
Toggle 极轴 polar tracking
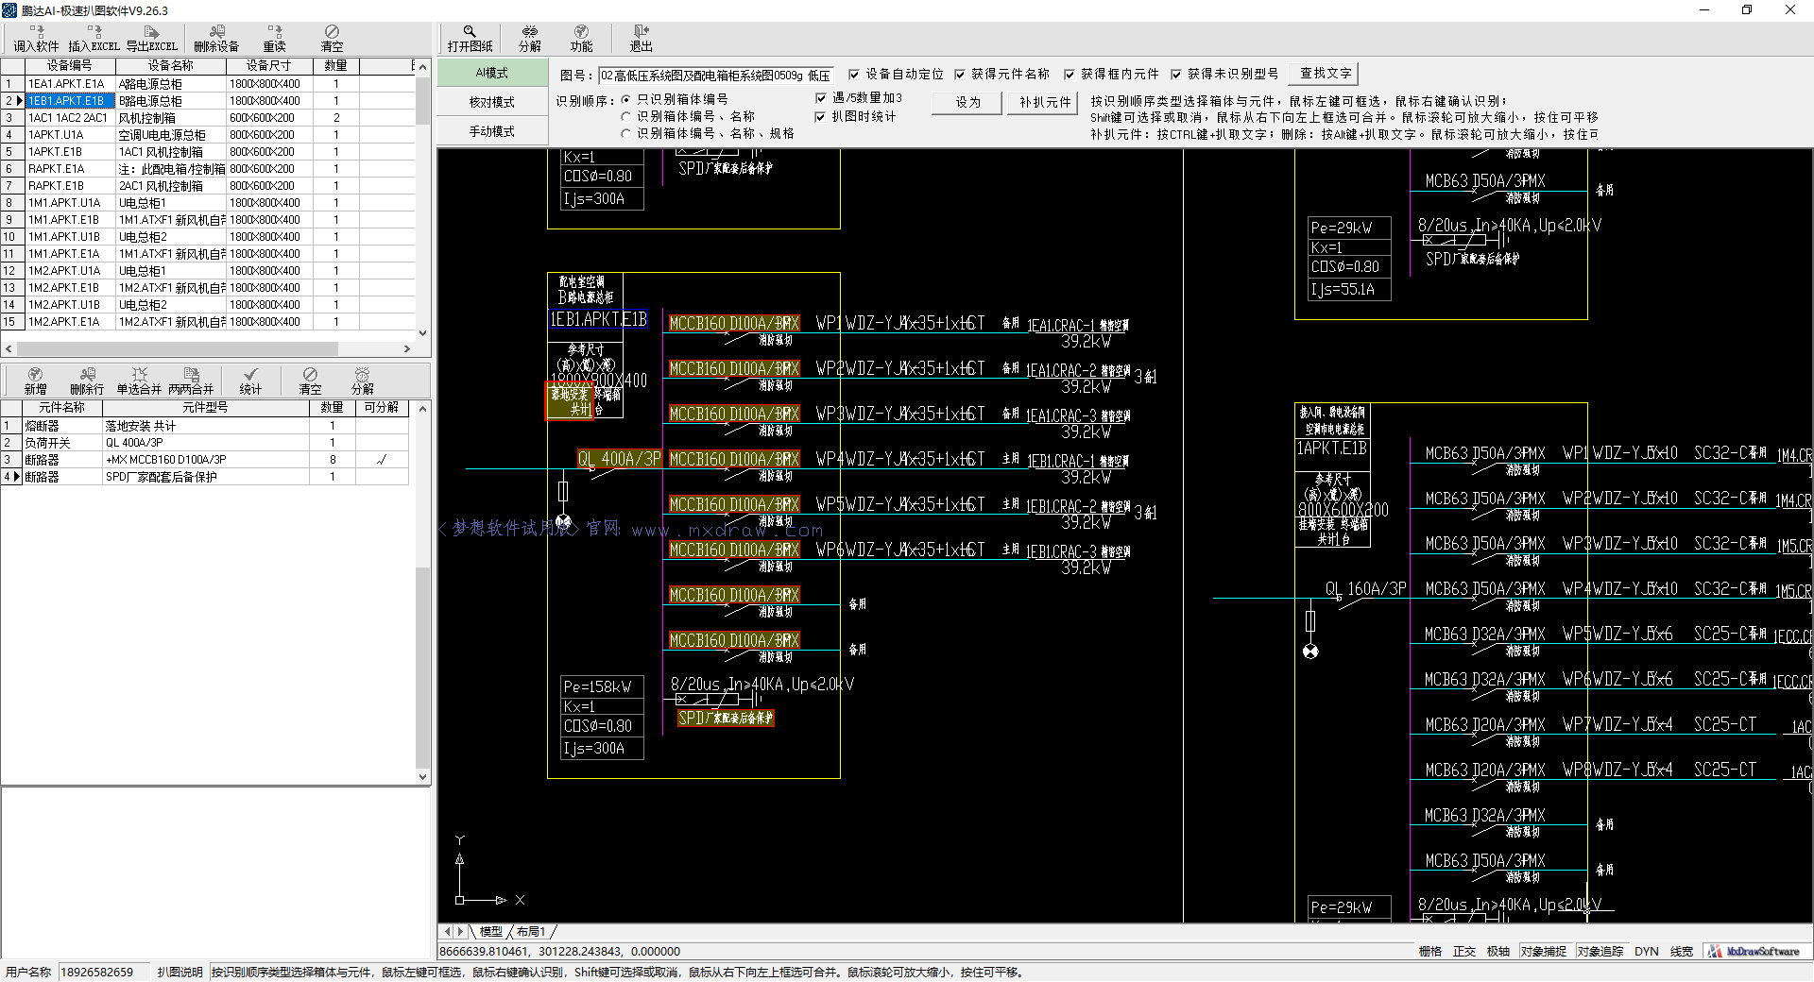pyautogui.click(x=1498, y=952)
